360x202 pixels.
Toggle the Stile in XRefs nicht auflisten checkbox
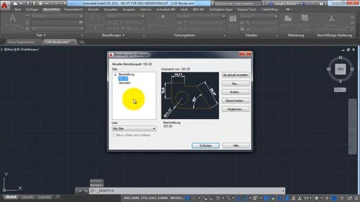point(114,135)
